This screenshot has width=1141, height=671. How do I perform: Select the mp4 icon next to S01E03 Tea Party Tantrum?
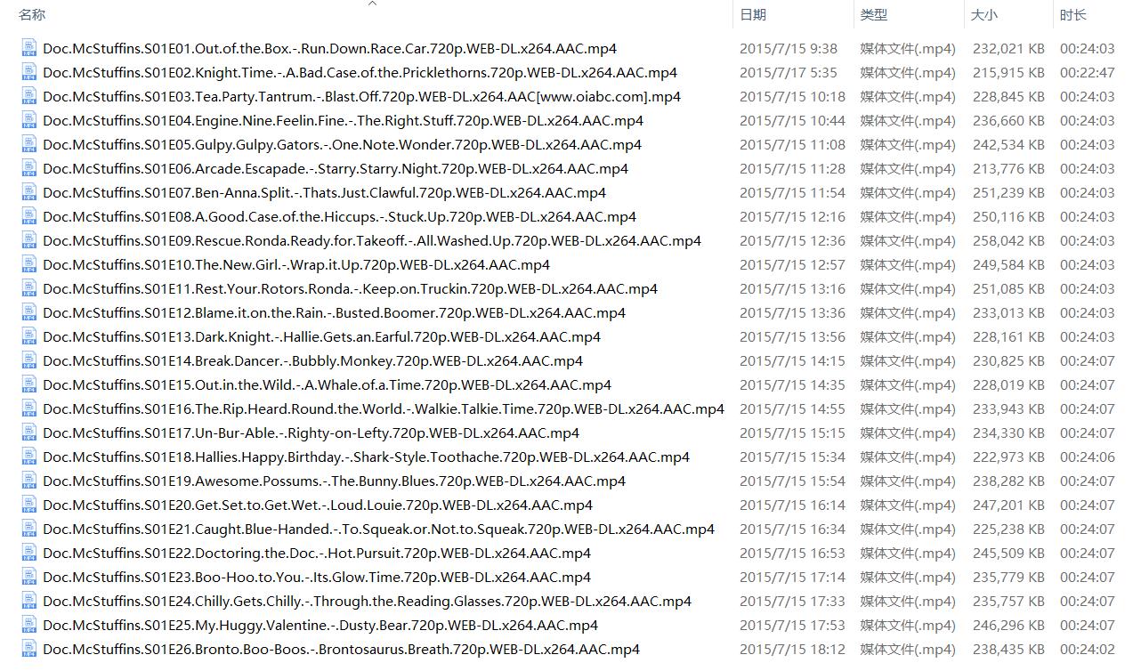click(29, 96)
